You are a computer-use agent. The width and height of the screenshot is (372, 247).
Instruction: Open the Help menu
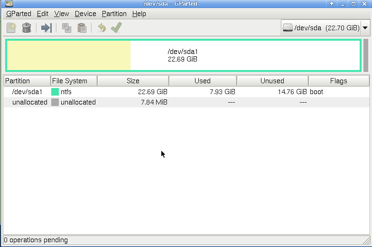click(139, 14)
